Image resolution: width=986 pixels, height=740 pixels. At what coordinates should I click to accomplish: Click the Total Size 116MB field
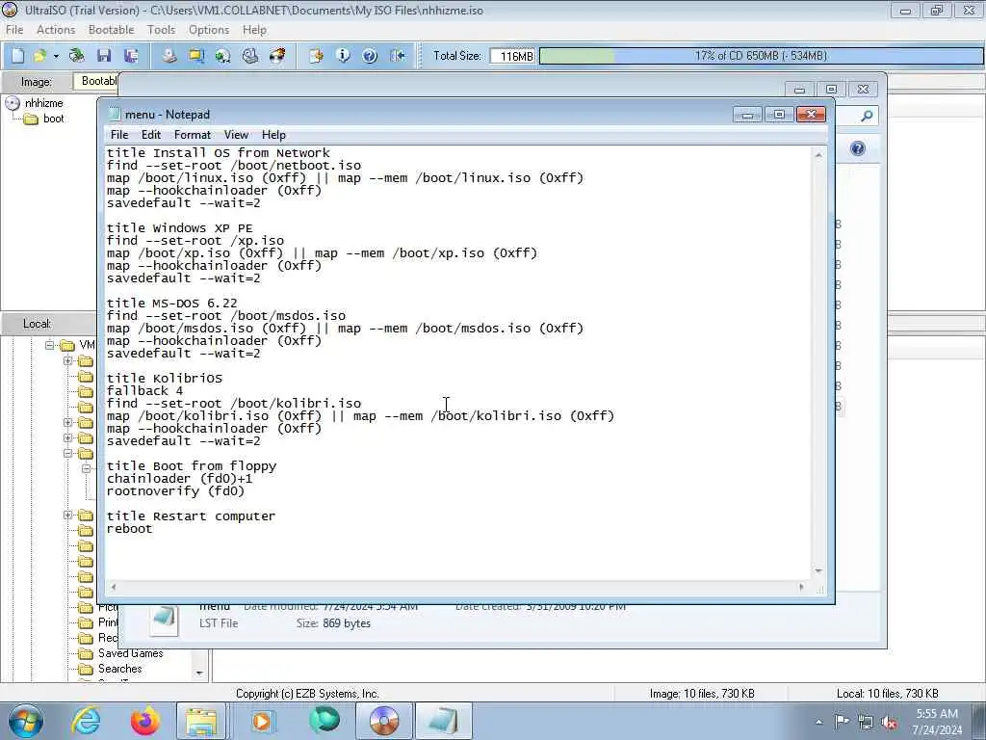[x=512, y=56]
